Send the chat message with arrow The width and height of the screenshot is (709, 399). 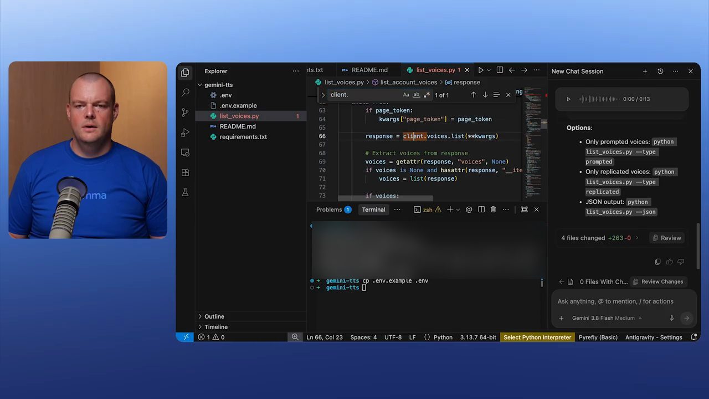point(686,318)
